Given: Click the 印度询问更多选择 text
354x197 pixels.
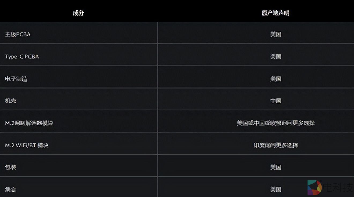Looking at the screenshot, I should point(275,145).
